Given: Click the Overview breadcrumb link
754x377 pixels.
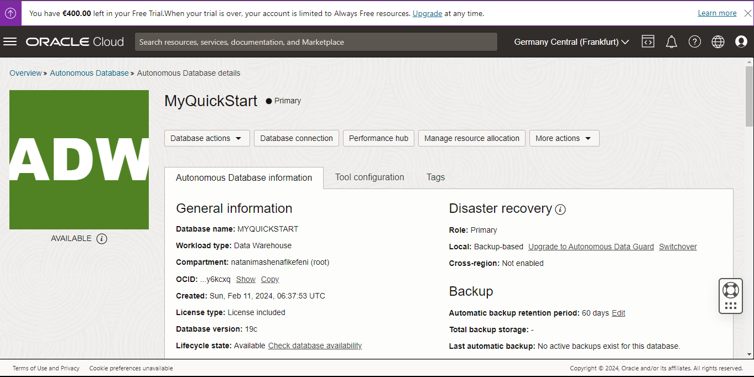Looking at the screenshot, I should (x=25, y=73).
